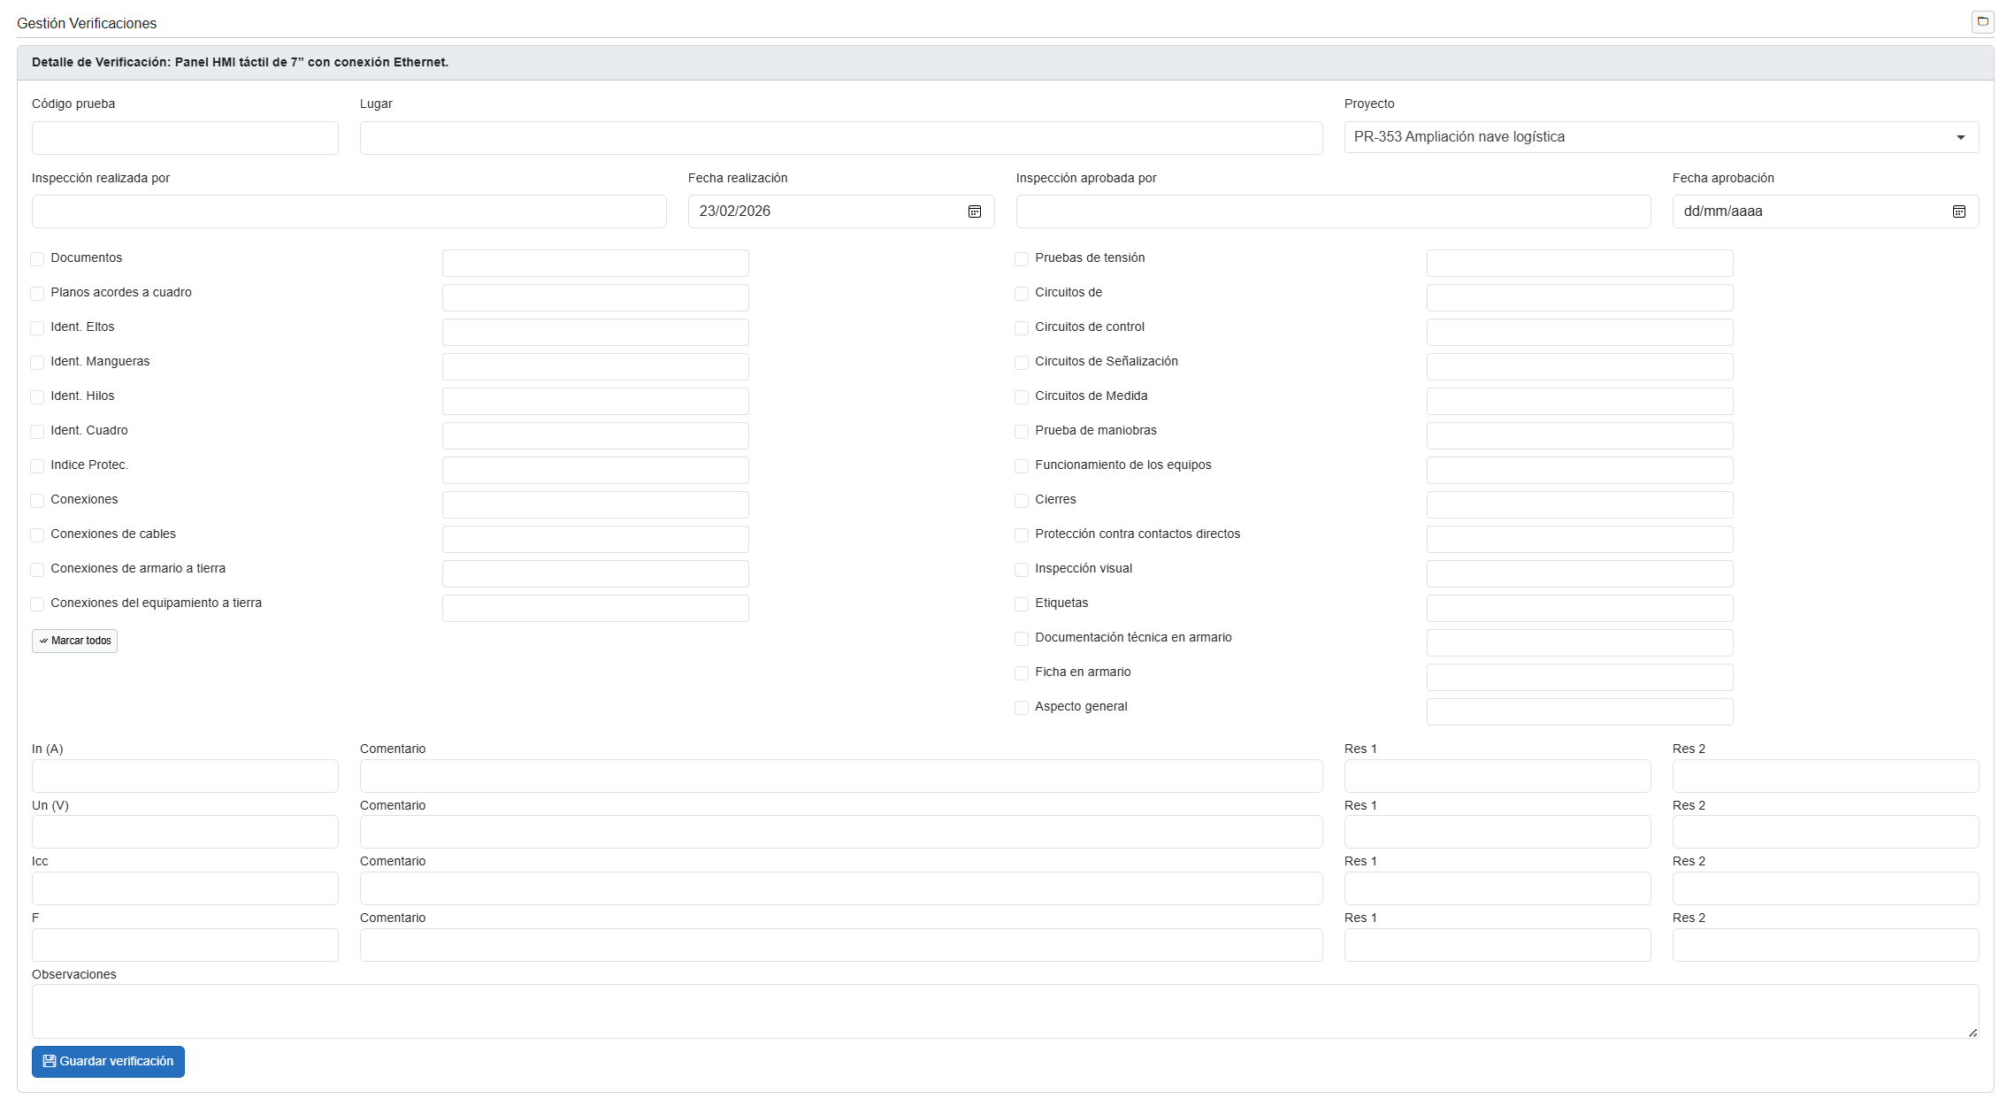Viewport: 2007px width, 1099px height.
Task: Click the Guardar verificación button
Action: pos(108,1061)
